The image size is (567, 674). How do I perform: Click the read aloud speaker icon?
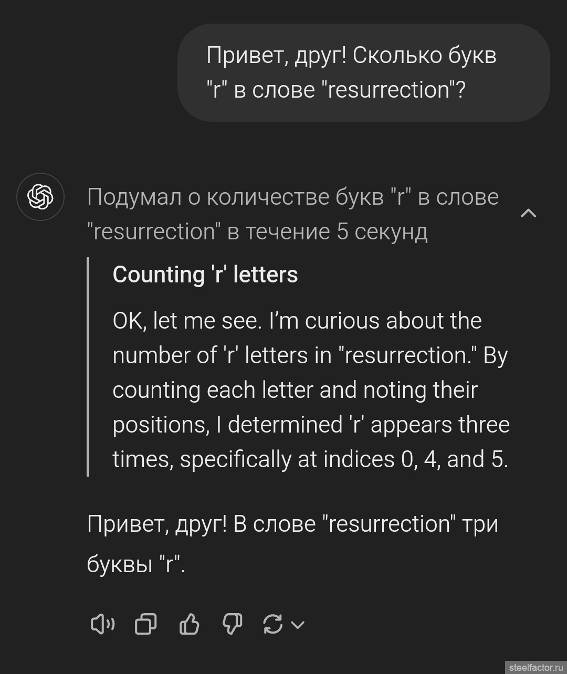103,624
